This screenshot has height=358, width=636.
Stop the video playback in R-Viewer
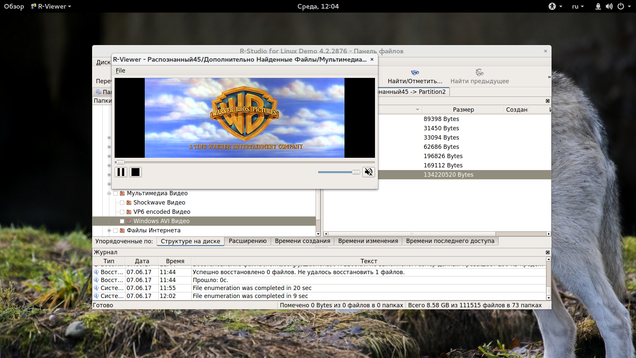click(135, 172)
